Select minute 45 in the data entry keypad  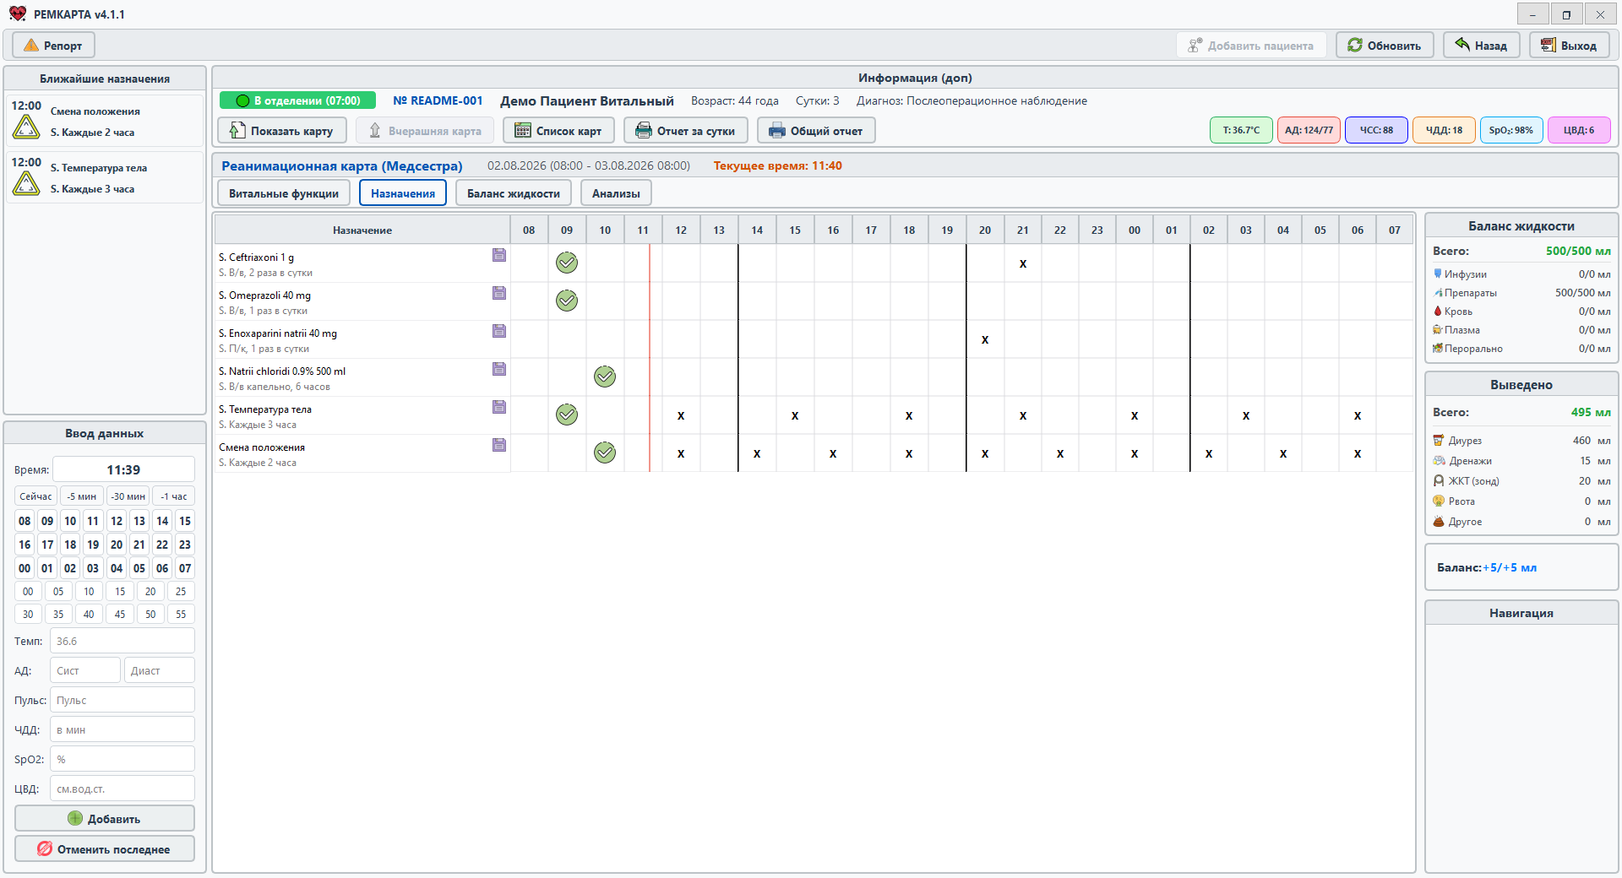coord(120,615)
